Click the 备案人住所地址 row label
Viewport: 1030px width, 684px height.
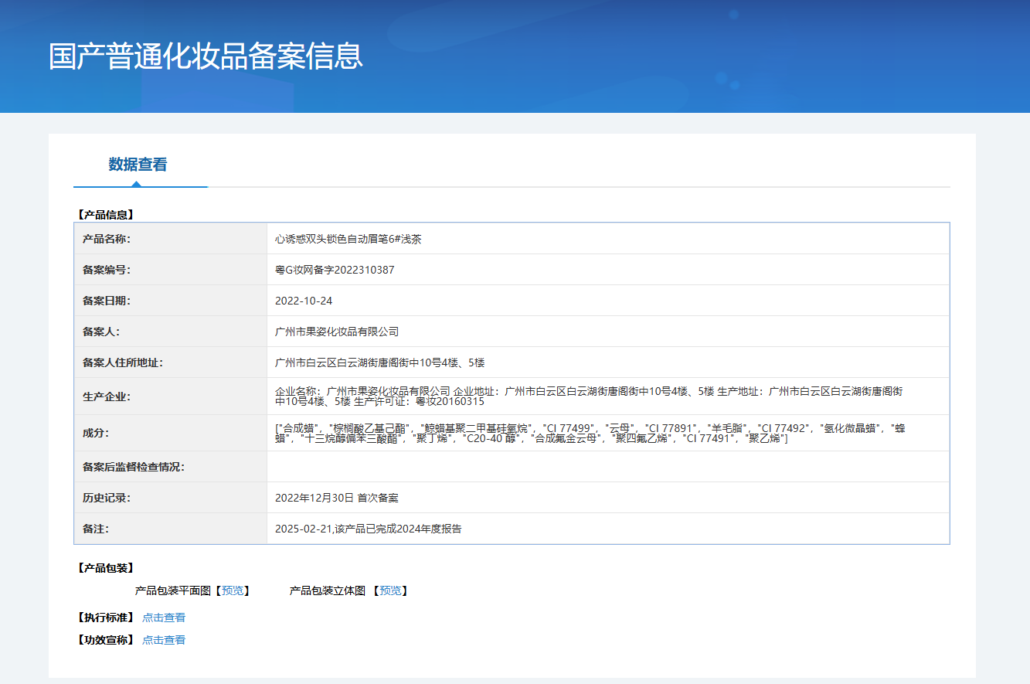123,362
